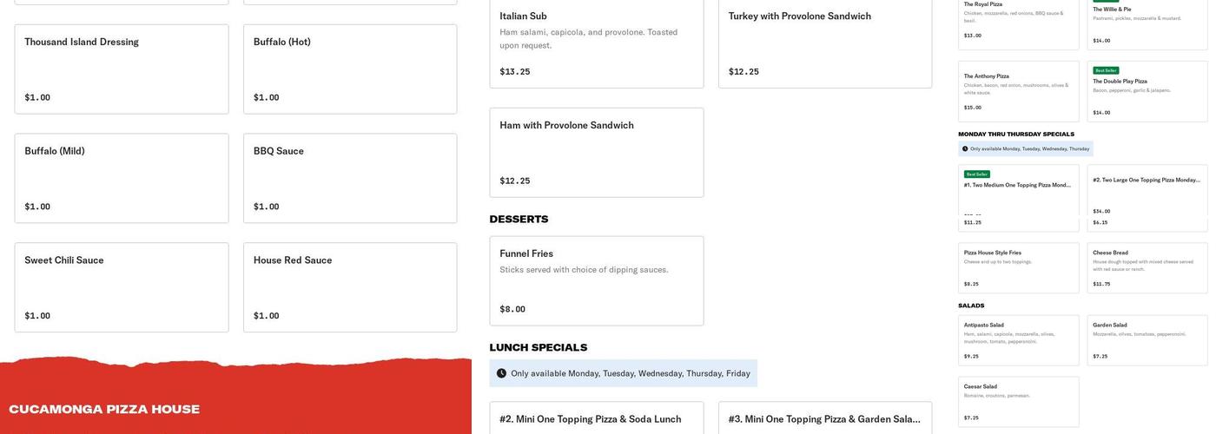Viewport: 1216px width, 434px height.
Task: Open The Anthony Pizza thumbnail card
Action: coord(1018,91)
